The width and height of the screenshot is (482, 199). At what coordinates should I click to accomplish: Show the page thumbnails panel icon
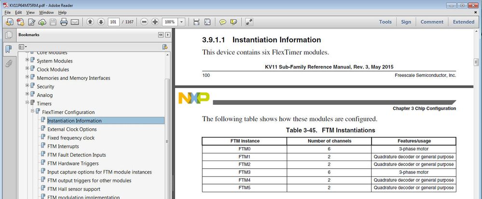(9, 35)
